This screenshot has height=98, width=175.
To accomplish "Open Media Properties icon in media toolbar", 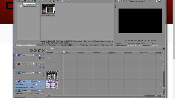I will 43,1.
